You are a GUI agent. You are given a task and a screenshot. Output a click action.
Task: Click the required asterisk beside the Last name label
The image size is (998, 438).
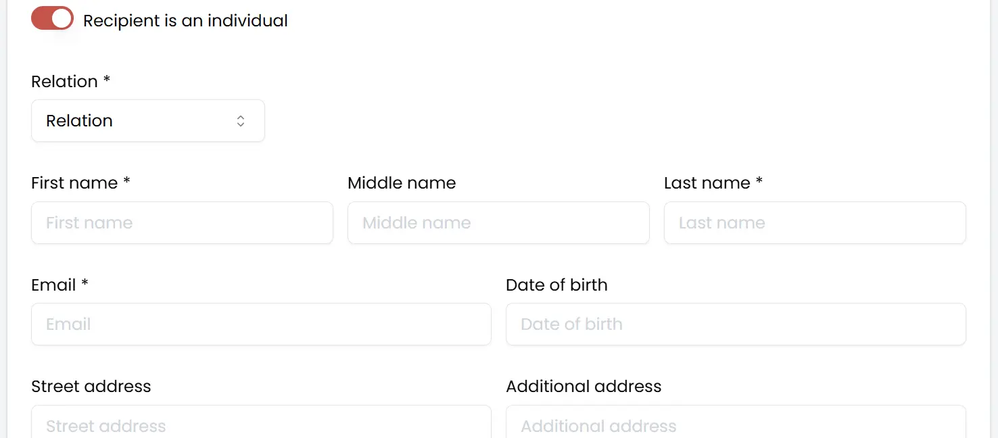[759, 181]
